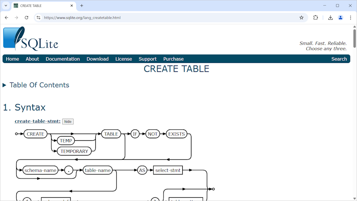Go to the Download page
Screen dimensions: 357x201
(x=98, y=59)
